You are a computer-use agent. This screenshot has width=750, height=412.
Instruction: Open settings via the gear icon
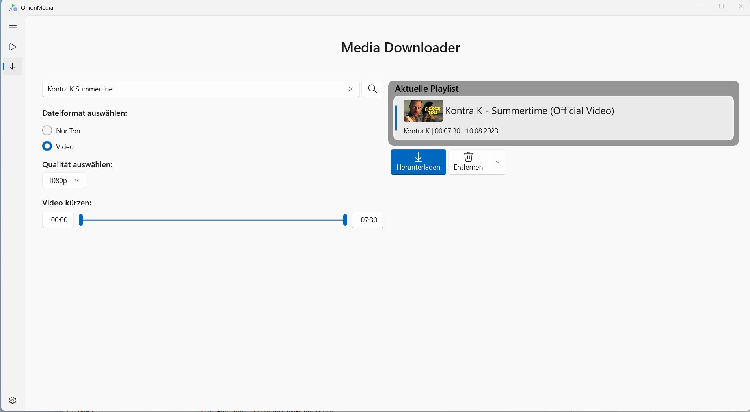13,400
